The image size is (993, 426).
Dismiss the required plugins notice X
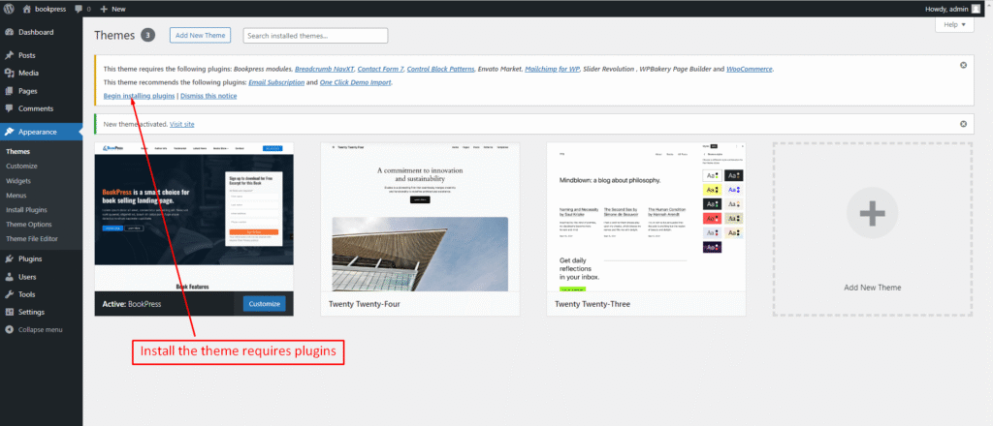[963, 65]
